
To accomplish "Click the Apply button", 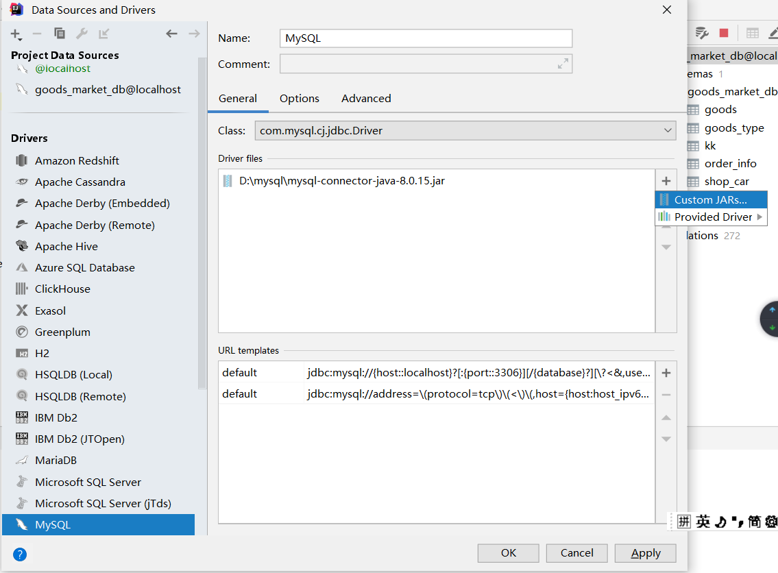I will [645, 553].
